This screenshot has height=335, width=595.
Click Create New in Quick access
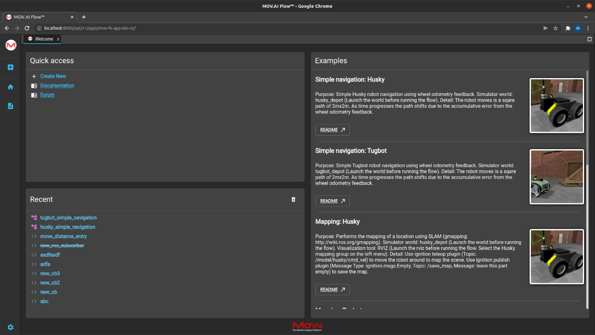point(53,76)
